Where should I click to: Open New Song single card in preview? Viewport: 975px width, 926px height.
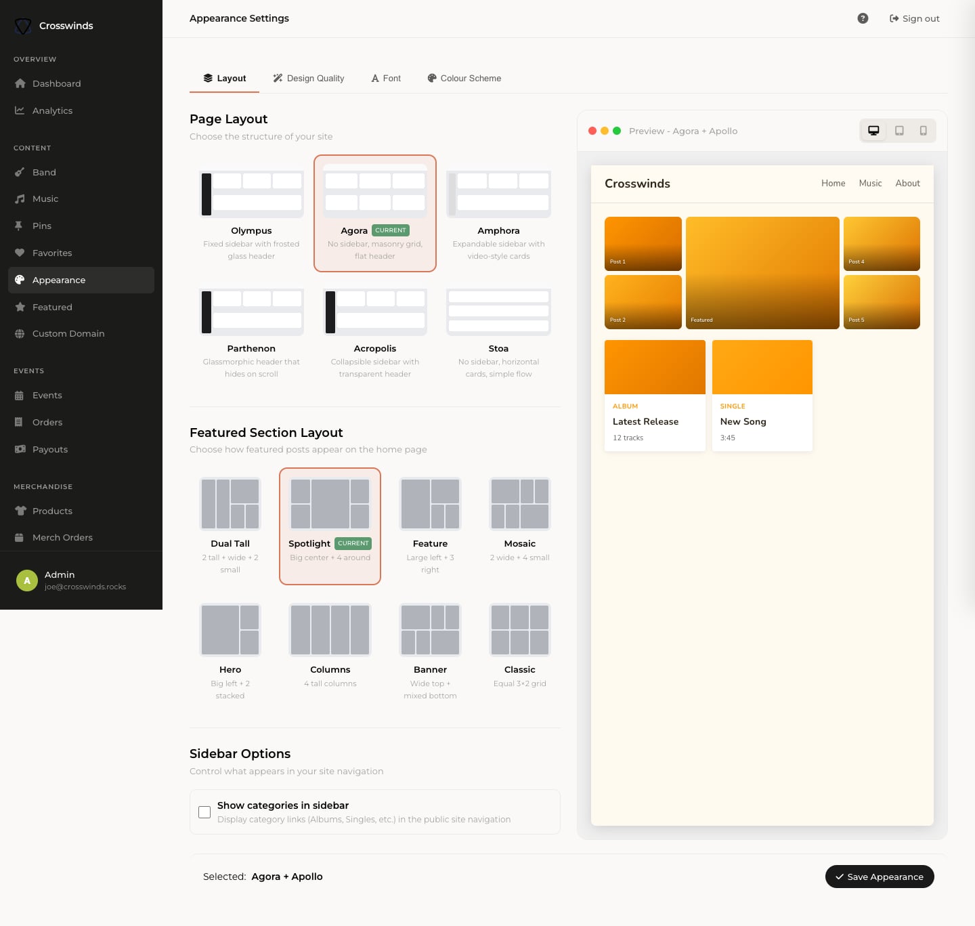(762, 396)
